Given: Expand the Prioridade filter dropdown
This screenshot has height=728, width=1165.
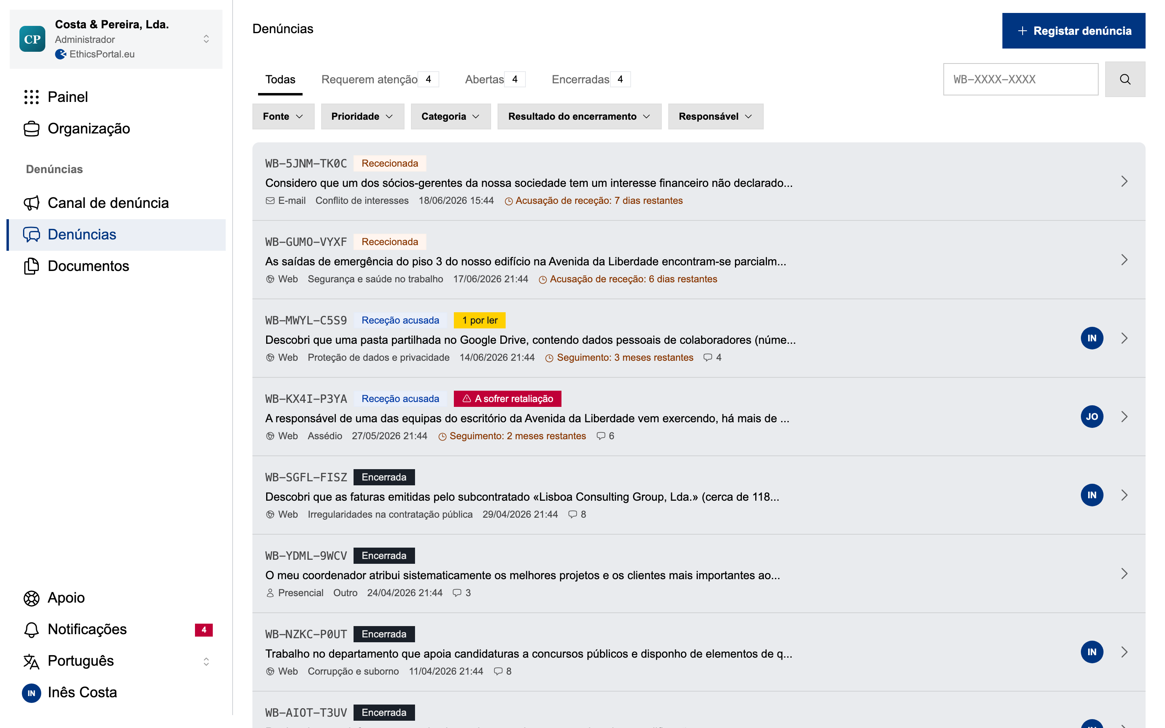Looking at the screenshot, I should [x=362, y=116].
